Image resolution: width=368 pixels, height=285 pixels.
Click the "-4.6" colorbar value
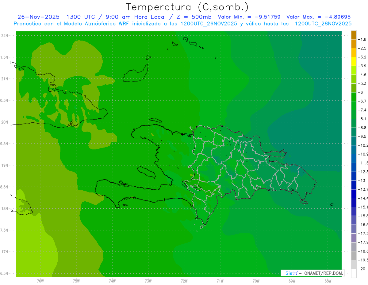pyautogui.click(x=362, y=75)
